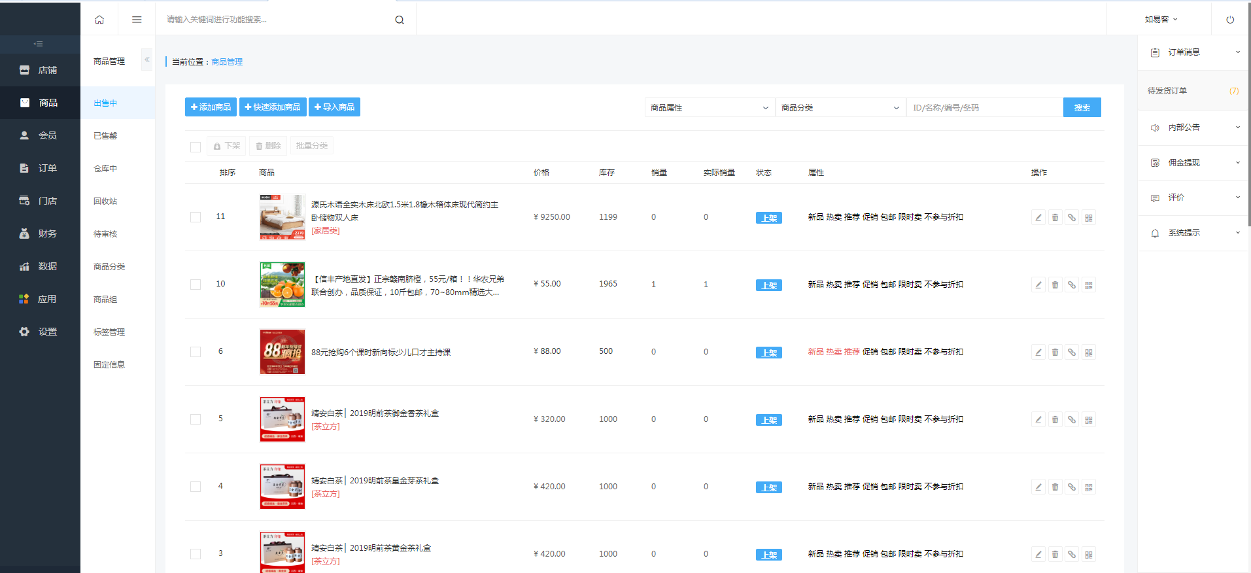The width and height of the screenshot is (1251, 573).
Task: Select the 黄金茶礼盒 row checkbox
Action: [x=196, y=554]
